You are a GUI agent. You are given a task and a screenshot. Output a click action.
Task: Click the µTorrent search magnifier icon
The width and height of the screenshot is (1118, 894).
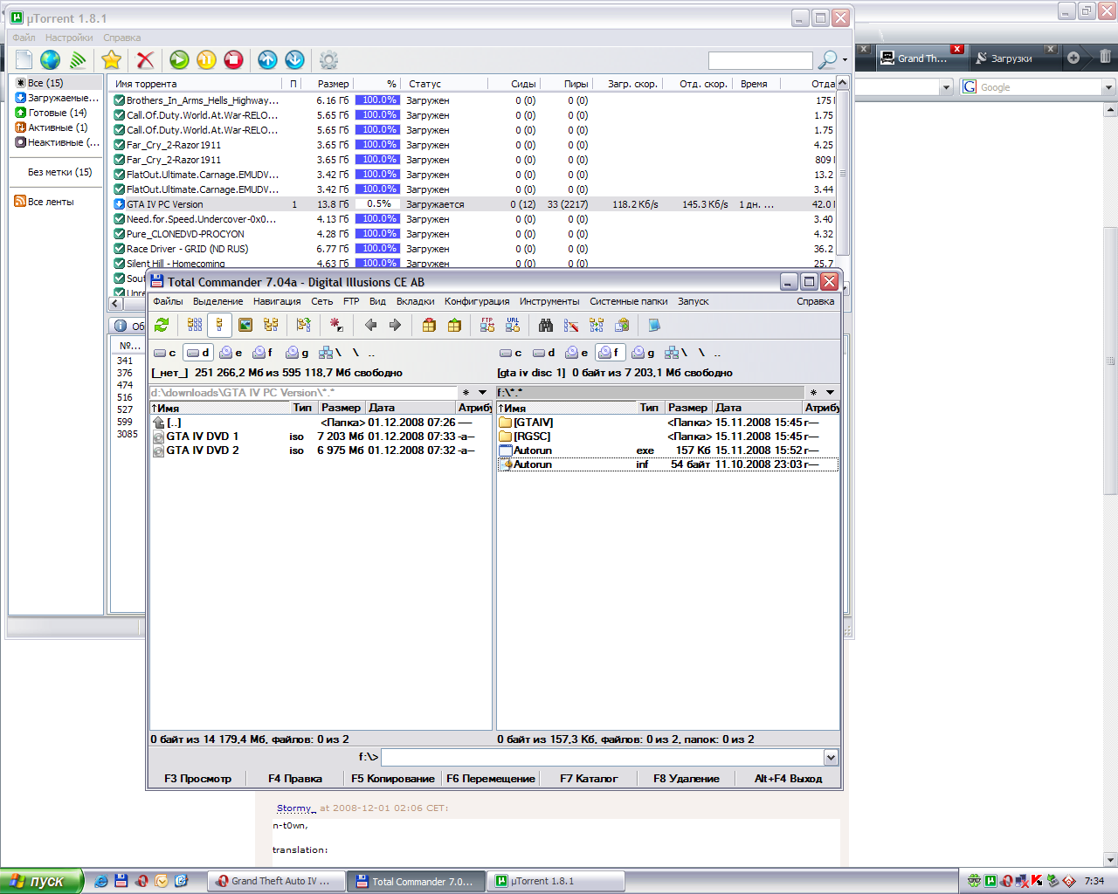click(x=826, y=59)
